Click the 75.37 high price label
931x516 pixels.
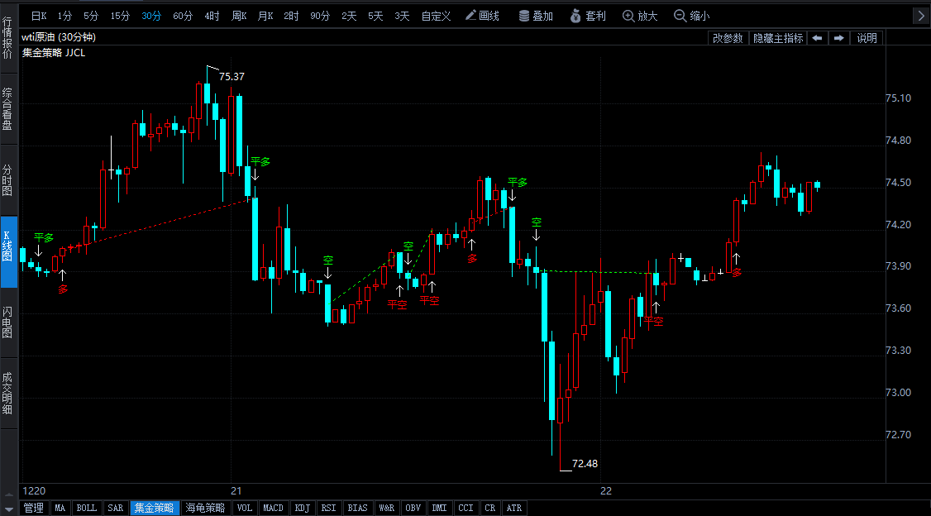point(232,77)
